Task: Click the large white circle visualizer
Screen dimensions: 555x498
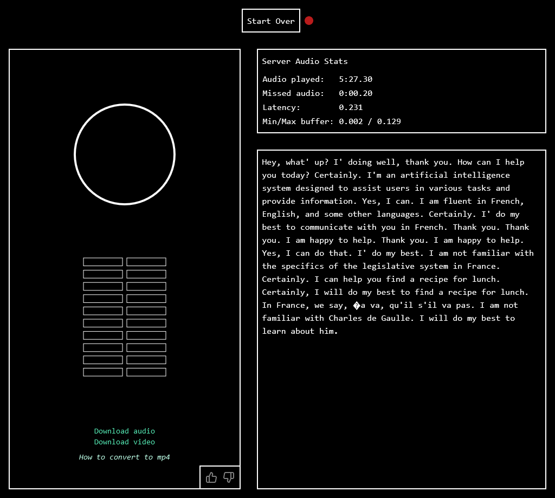Action: (125, 154)
